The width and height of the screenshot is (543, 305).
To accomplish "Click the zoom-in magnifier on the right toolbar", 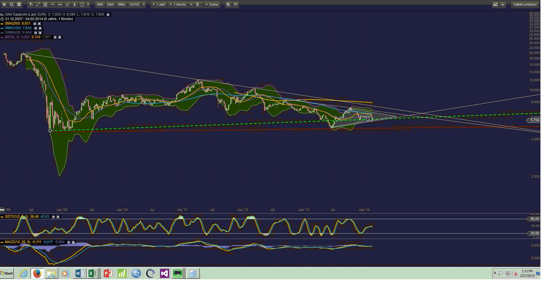I will (x=228, y=5).
